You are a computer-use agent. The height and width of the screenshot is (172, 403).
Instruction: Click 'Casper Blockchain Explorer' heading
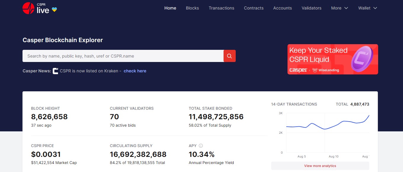click(x=63, y=40)
